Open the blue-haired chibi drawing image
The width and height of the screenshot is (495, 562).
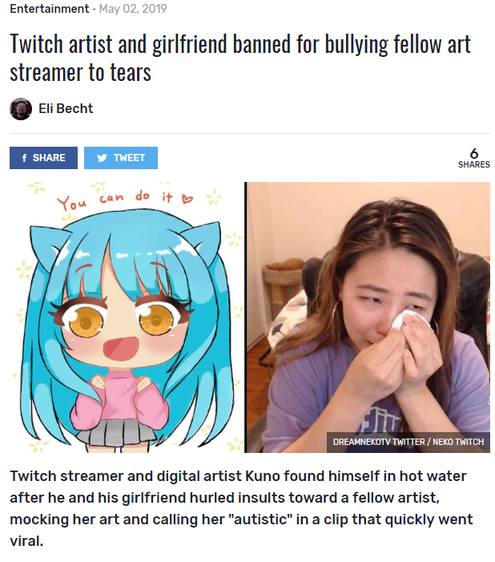127,317
